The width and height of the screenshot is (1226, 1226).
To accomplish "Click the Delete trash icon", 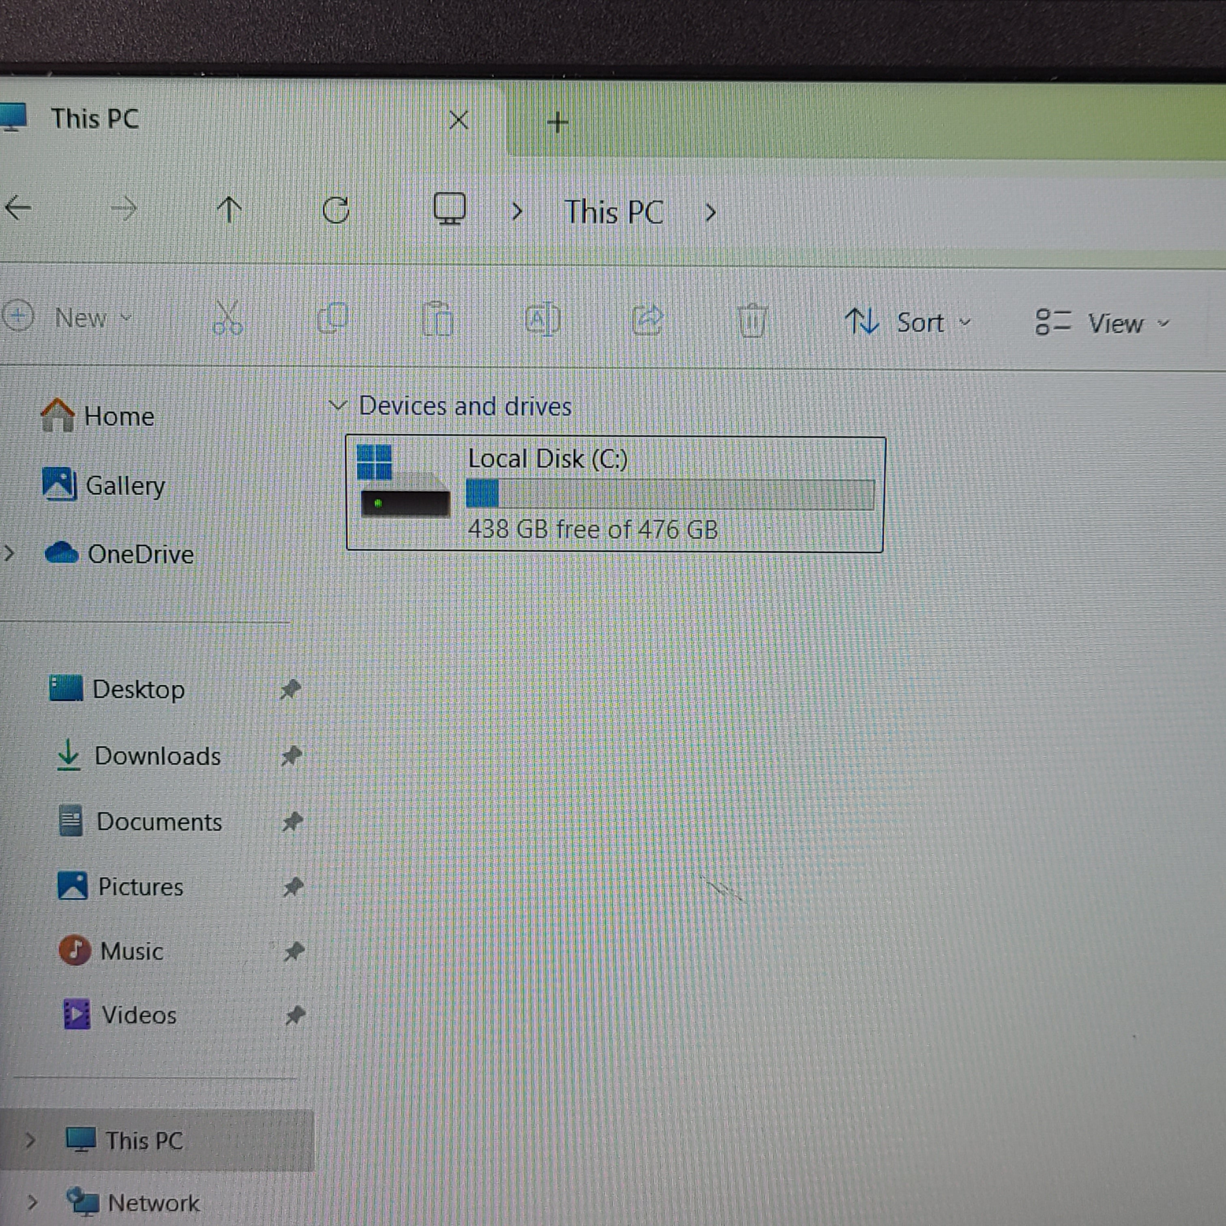I will click(752, 321).
